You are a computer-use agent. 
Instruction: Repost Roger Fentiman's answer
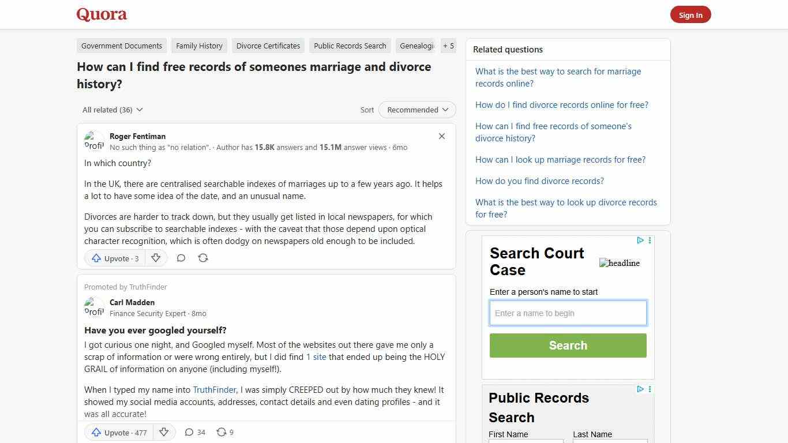[202, 258]
